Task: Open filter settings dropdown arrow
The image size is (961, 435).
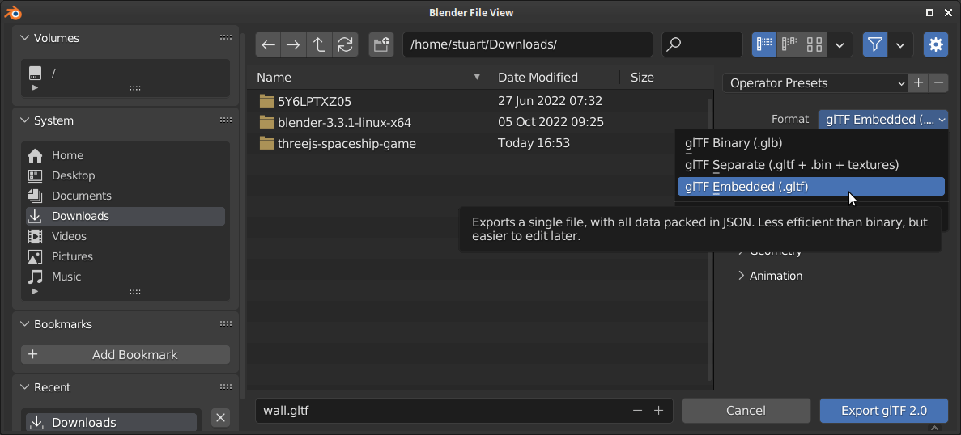Action: (900, 44)
